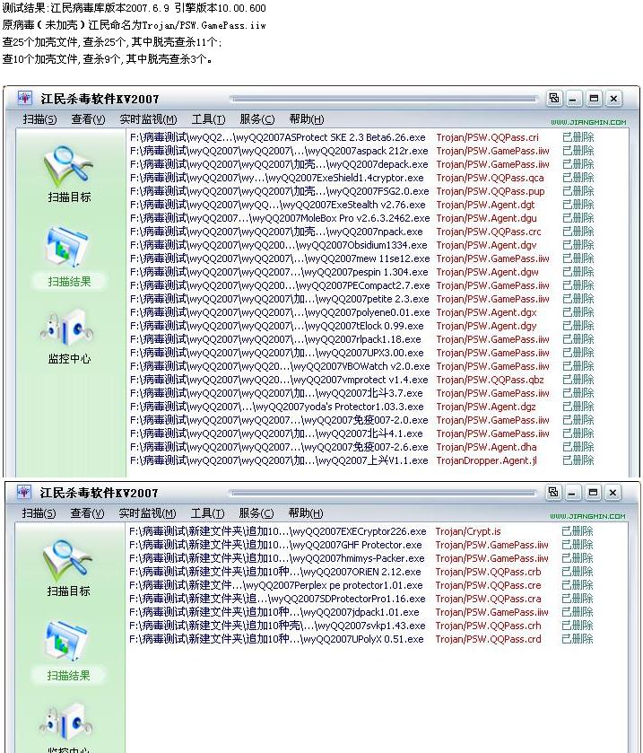Image resolution: width=643 pixels, height=753 pixels.
Task: Select row wyQQ2007depack.exe
Action: click(x=361, y=164)
